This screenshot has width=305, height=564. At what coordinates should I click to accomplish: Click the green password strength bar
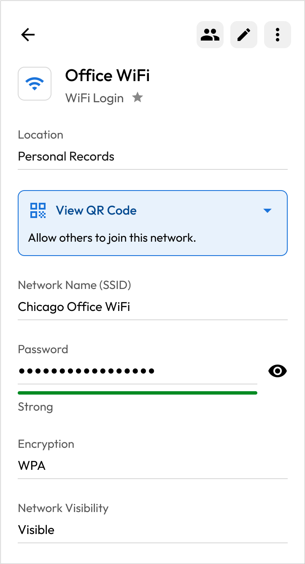138,393
